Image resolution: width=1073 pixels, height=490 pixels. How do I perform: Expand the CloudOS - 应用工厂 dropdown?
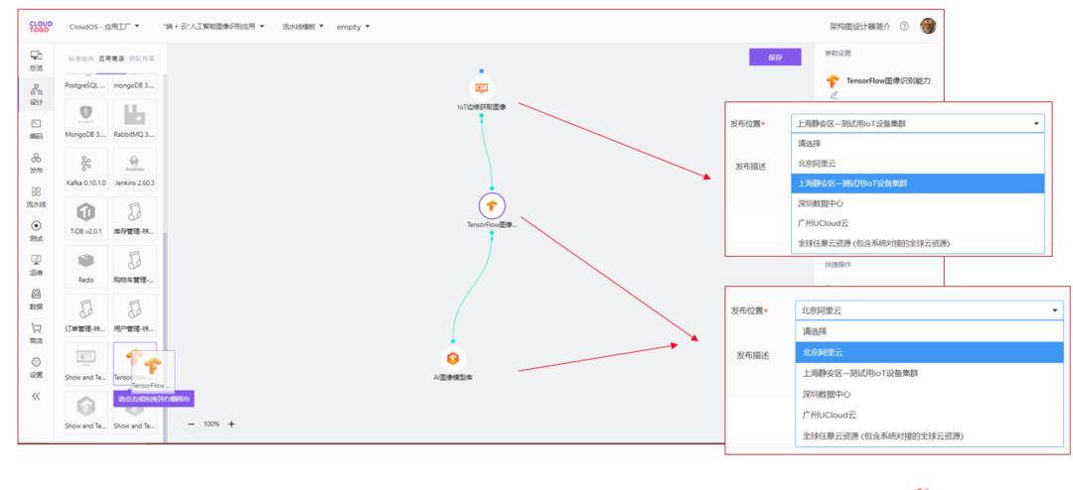coord(104,27)
